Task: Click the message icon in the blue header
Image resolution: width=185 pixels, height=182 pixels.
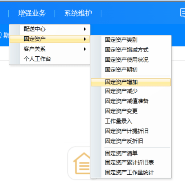Action: (182, 13)
